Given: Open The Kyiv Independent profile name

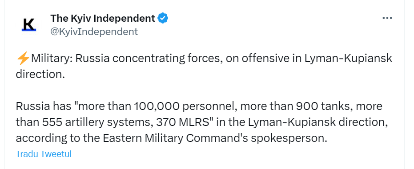Looking at the screenshot, I should click(103, 19).
